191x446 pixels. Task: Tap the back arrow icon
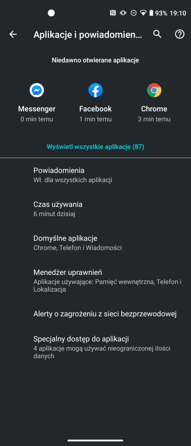(13, 34)
